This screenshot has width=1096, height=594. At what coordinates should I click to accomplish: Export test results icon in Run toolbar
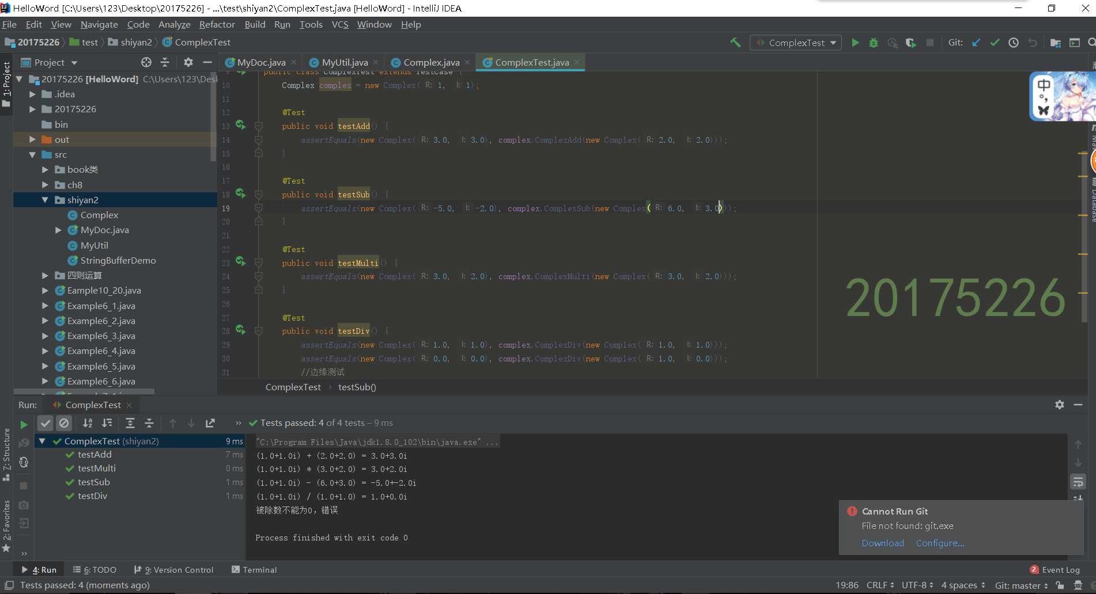click(210, 423)
